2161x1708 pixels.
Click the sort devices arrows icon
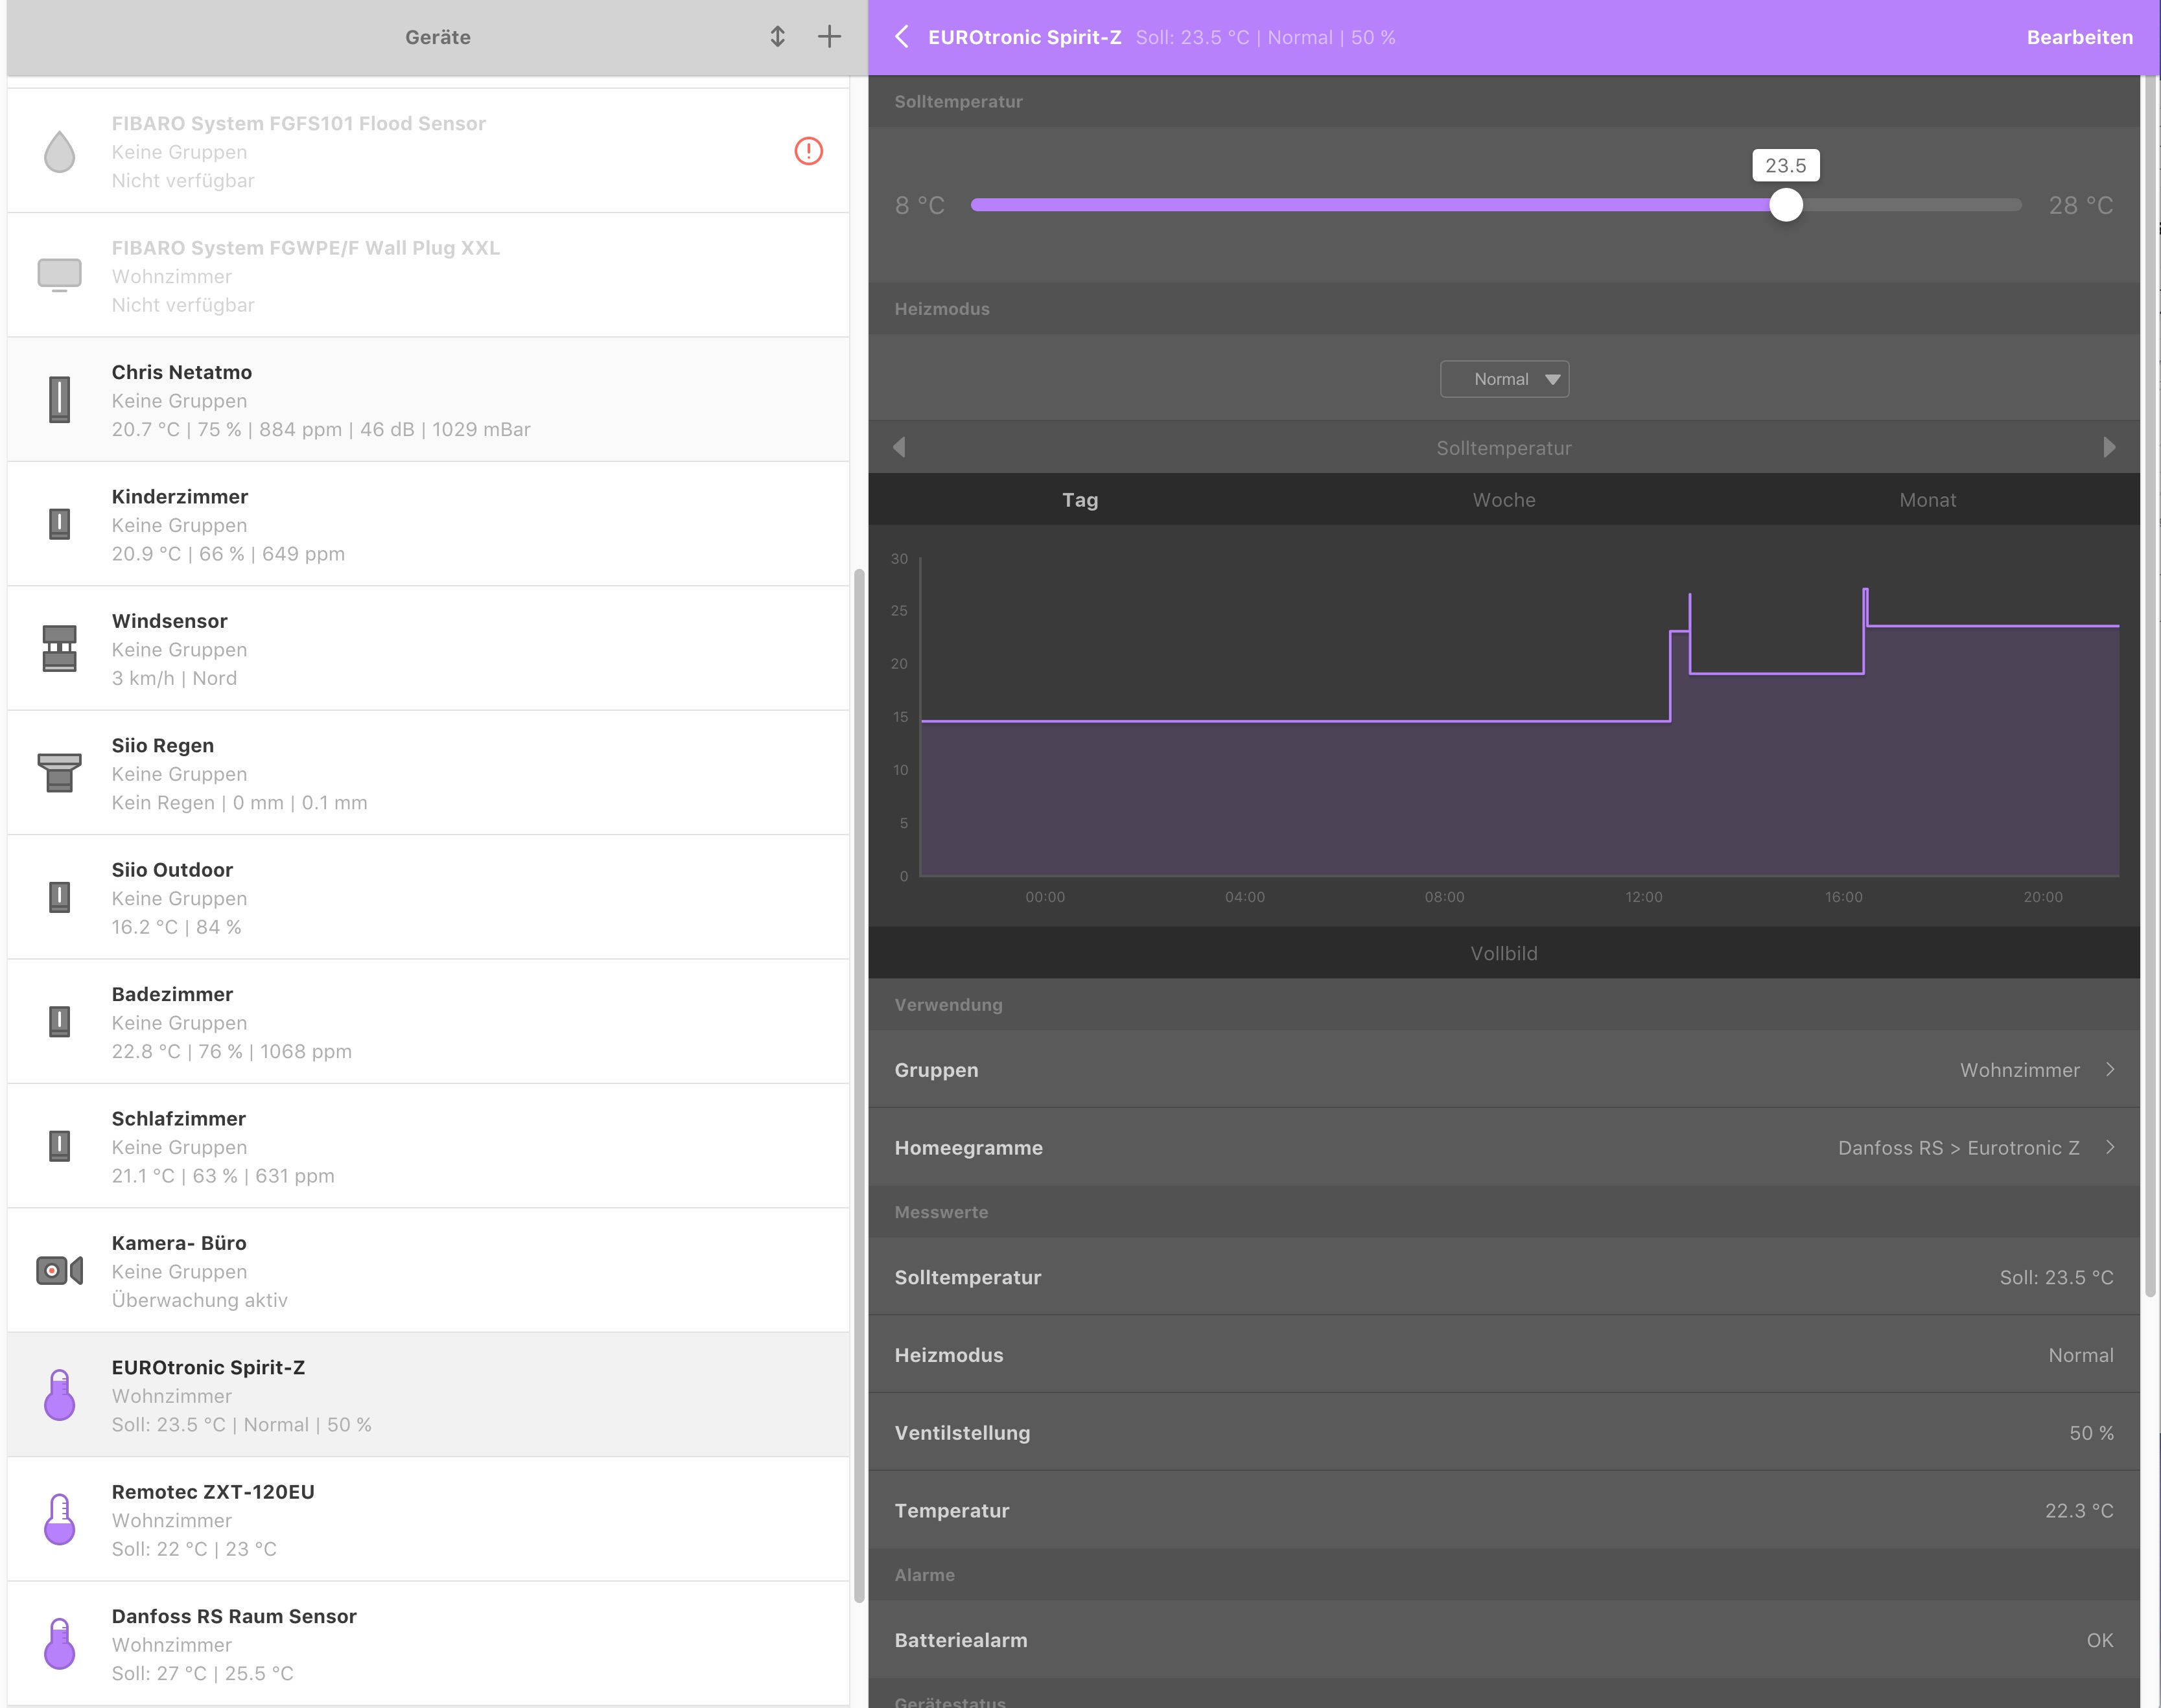(x=777, y=37)
